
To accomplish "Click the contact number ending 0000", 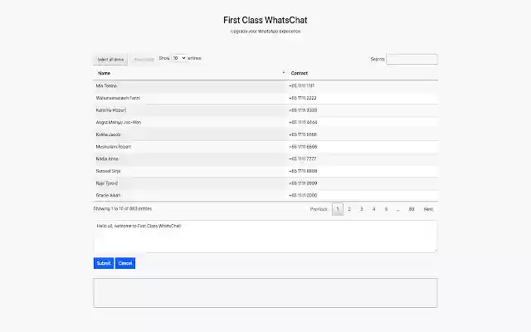I will 303,196.
